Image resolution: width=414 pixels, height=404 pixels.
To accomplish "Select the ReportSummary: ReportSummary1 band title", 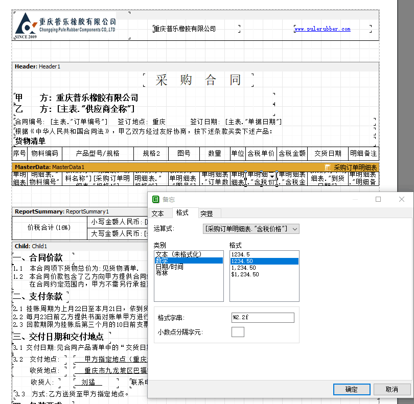I will [x=62, y=211].
